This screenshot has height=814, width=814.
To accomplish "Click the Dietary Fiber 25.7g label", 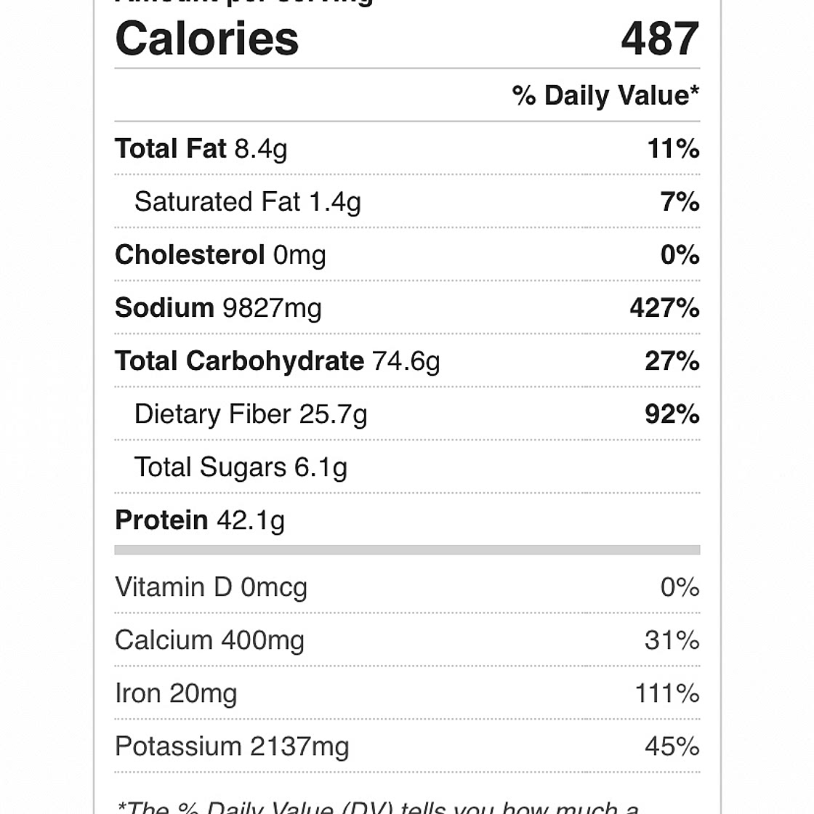I will (x=251, y=414).
